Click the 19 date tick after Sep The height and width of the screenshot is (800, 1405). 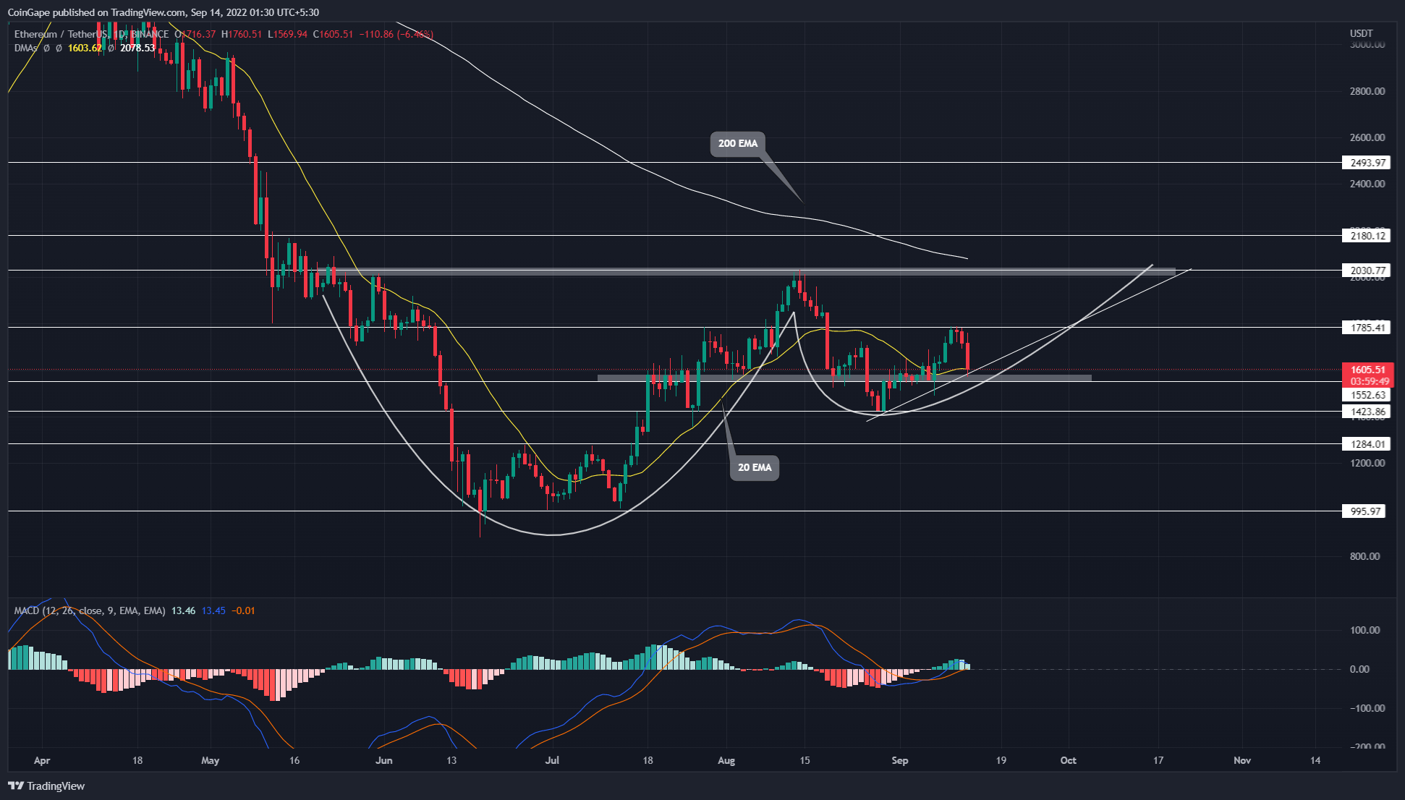[1001, 760]
